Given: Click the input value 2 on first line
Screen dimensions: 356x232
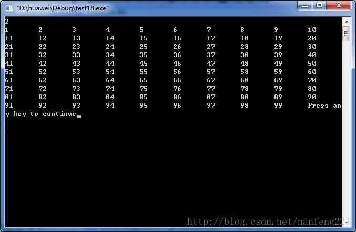Looking at the screenshot, I should [7, 22].
